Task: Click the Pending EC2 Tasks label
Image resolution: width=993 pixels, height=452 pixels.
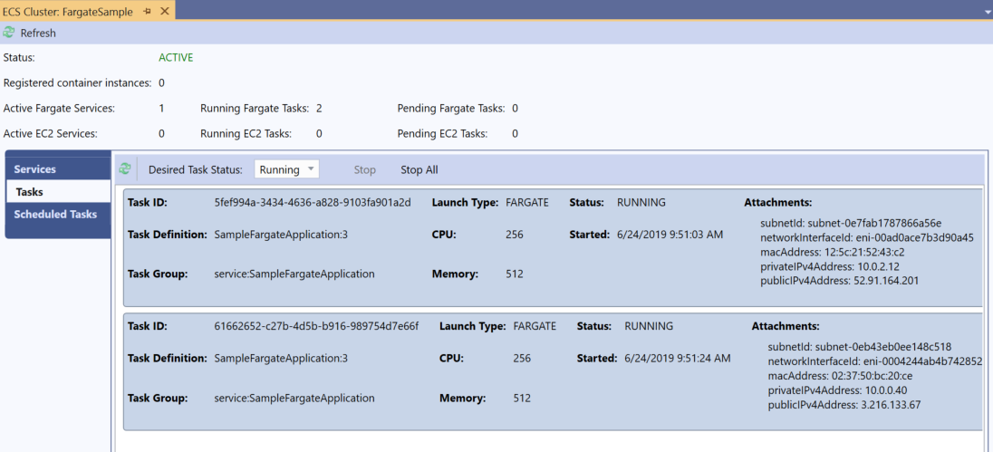Action: (443, 133)
